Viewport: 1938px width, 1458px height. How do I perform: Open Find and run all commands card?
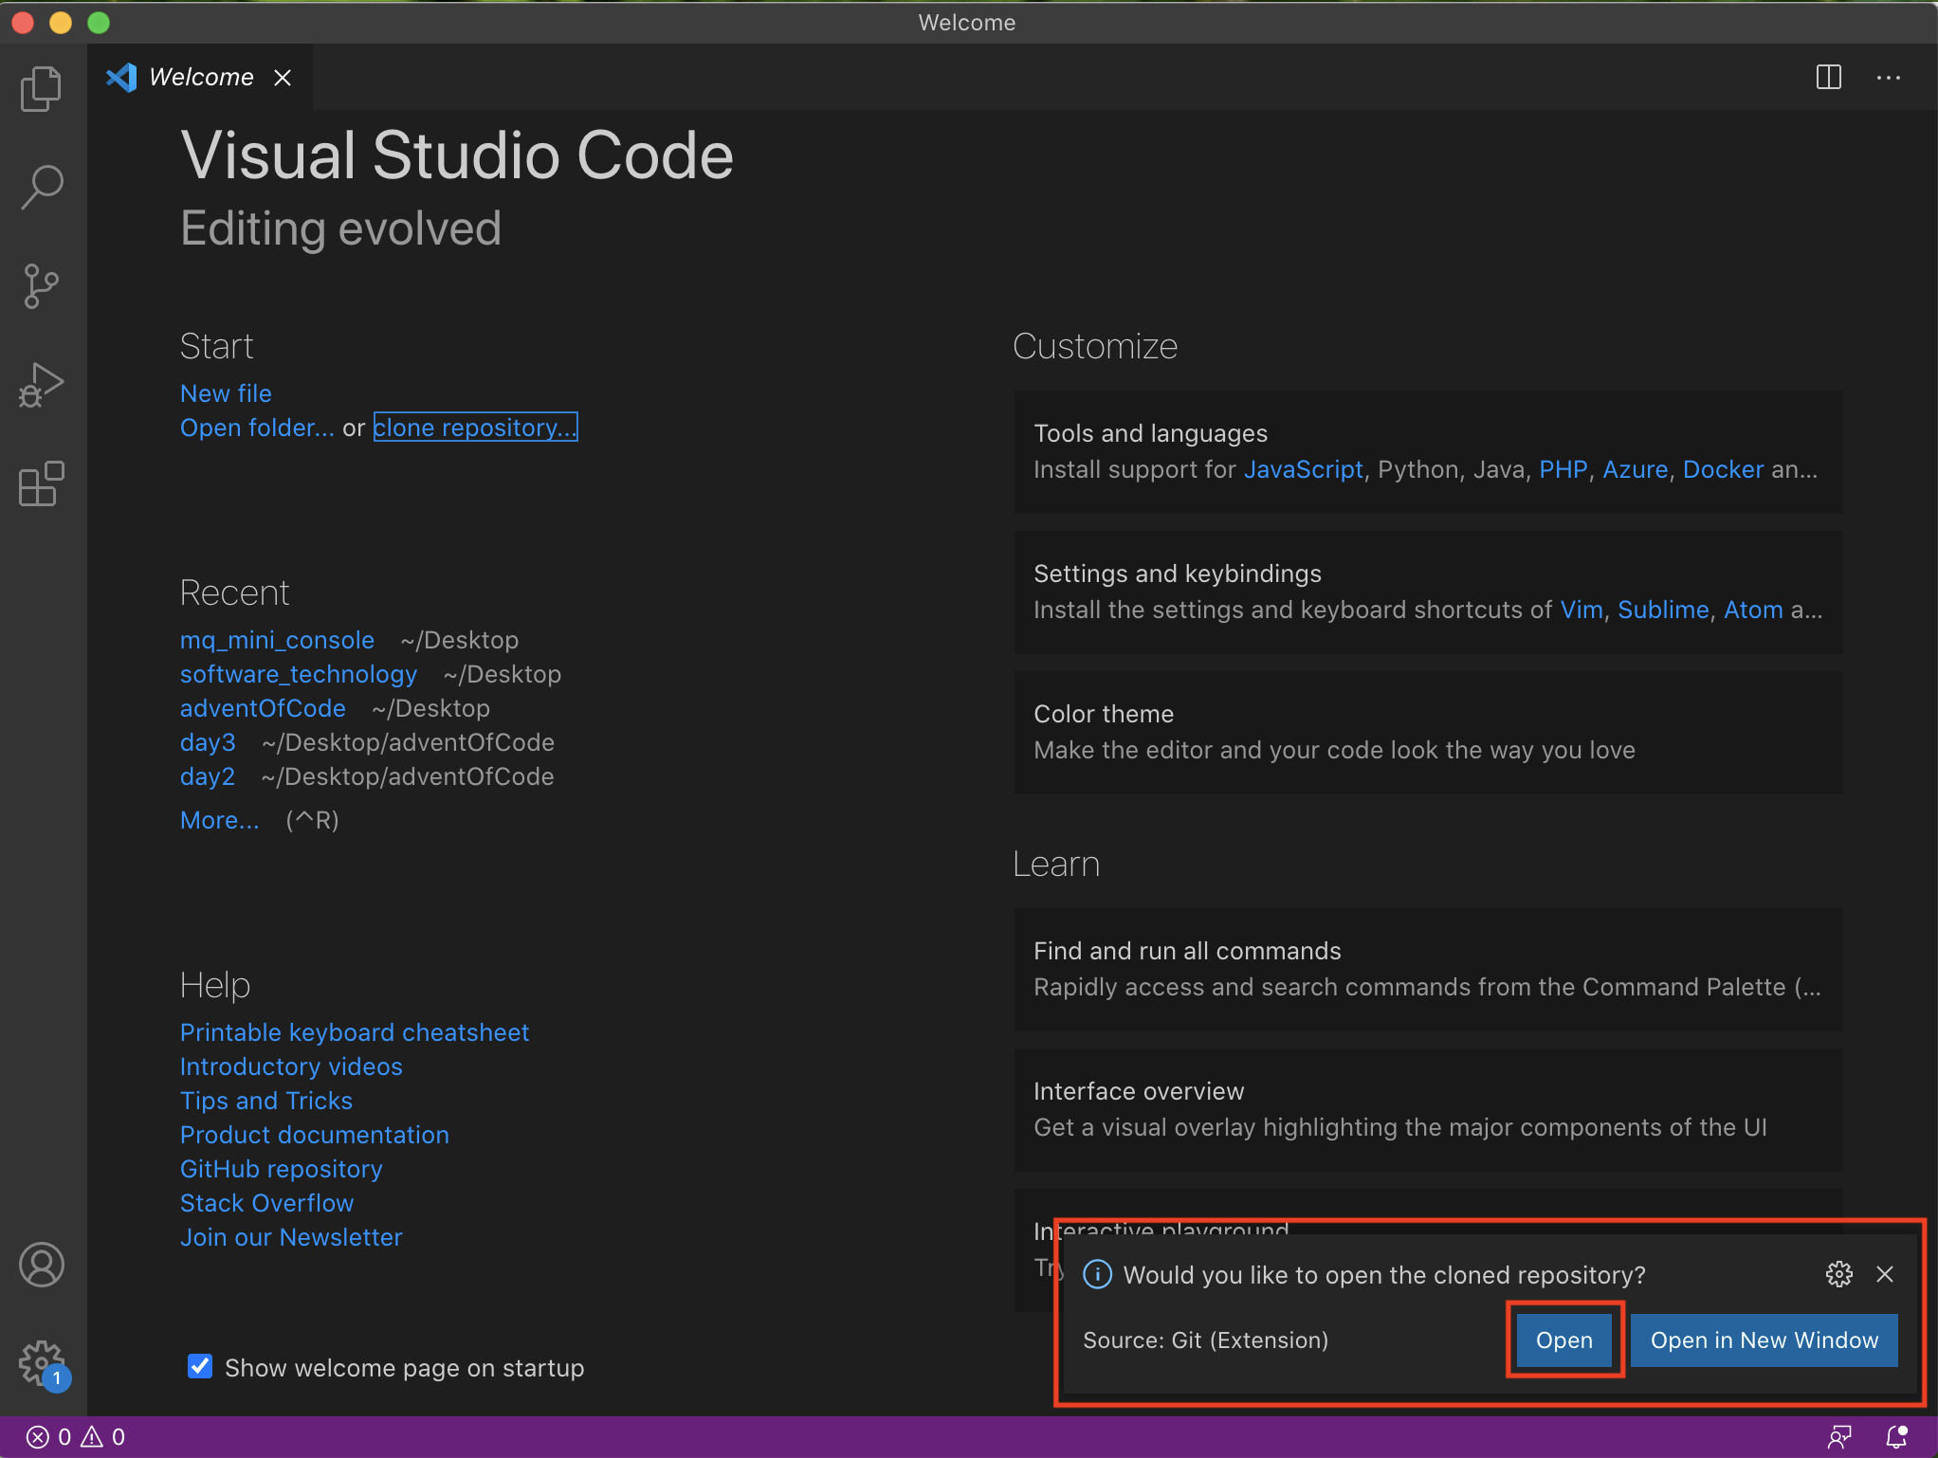[x=1428, y=969]
